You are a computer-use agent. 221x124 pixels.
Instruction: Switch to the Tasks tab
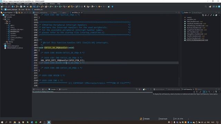(45, 89)
